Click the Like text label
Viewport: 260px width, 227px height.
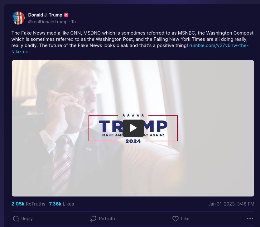(185, 219)
